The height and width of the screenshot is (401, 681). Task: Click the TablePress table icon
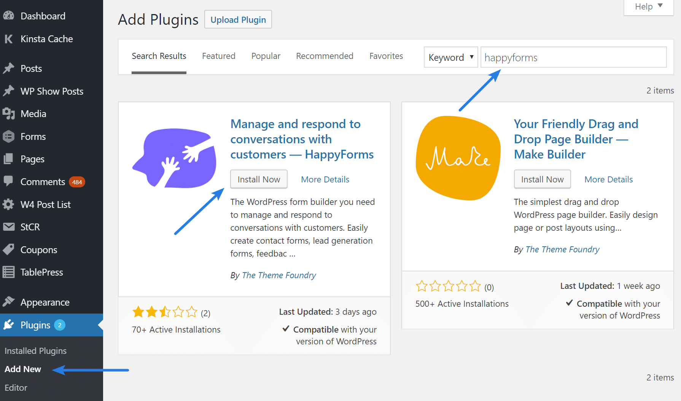[x=8, y=272]
